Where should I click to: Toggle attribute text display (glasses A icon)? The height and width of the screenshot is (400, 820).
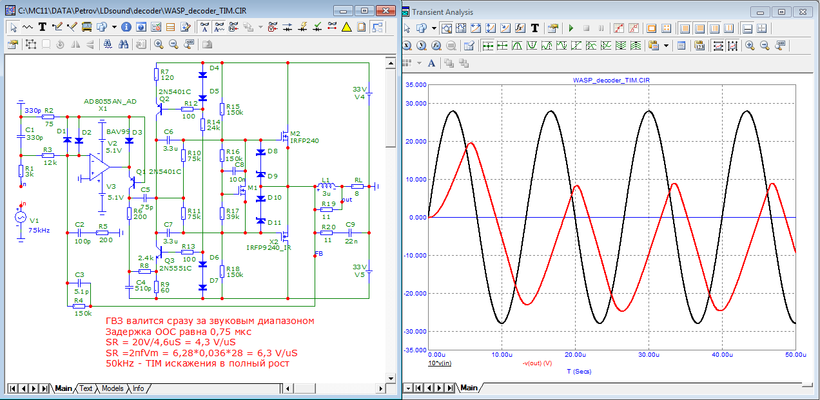pos(204,27)
